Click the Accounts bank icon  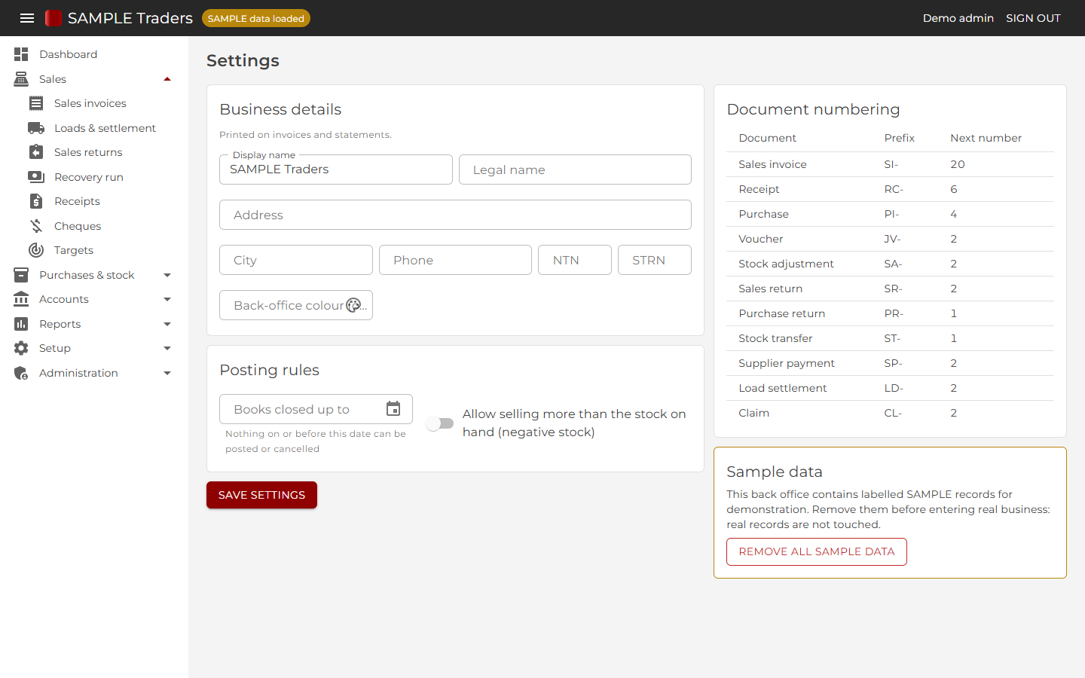point(21,299)
